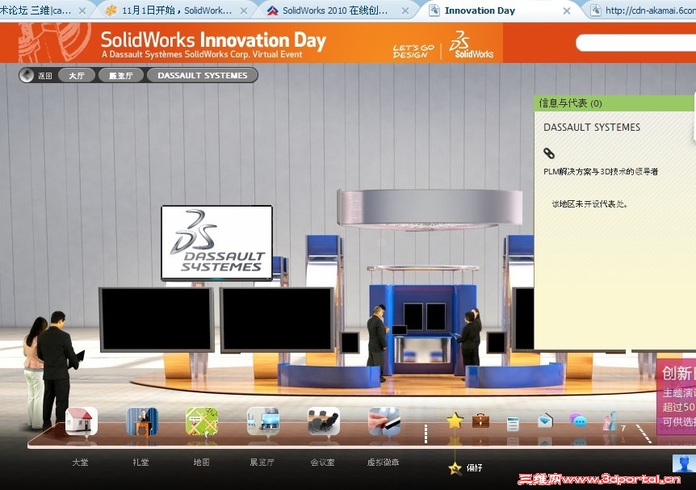The height and width of the screenshot is (490, 696).
Task: Click the 展览厅 label under the dock
Action: (x=262, y=463)
